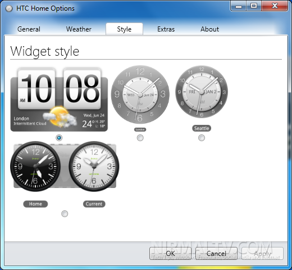Open the About tab
Viewport: 292px width, 270px height.
tap(209, 29)
